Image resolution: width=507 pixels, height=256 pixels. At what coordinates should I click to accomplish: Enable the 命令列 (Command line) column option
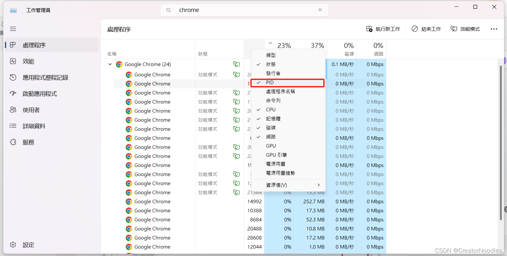[288, 101]
